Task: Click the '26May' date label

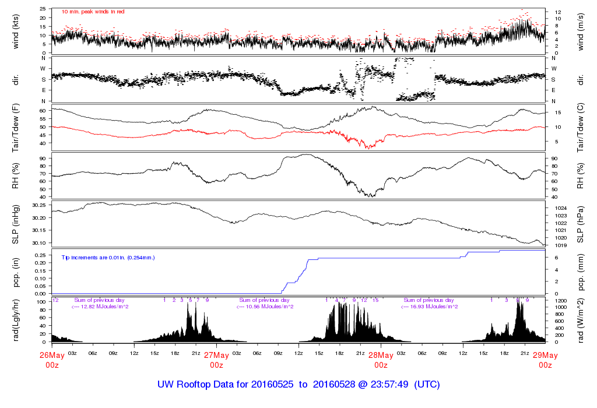Action: [x=52, y=356]
